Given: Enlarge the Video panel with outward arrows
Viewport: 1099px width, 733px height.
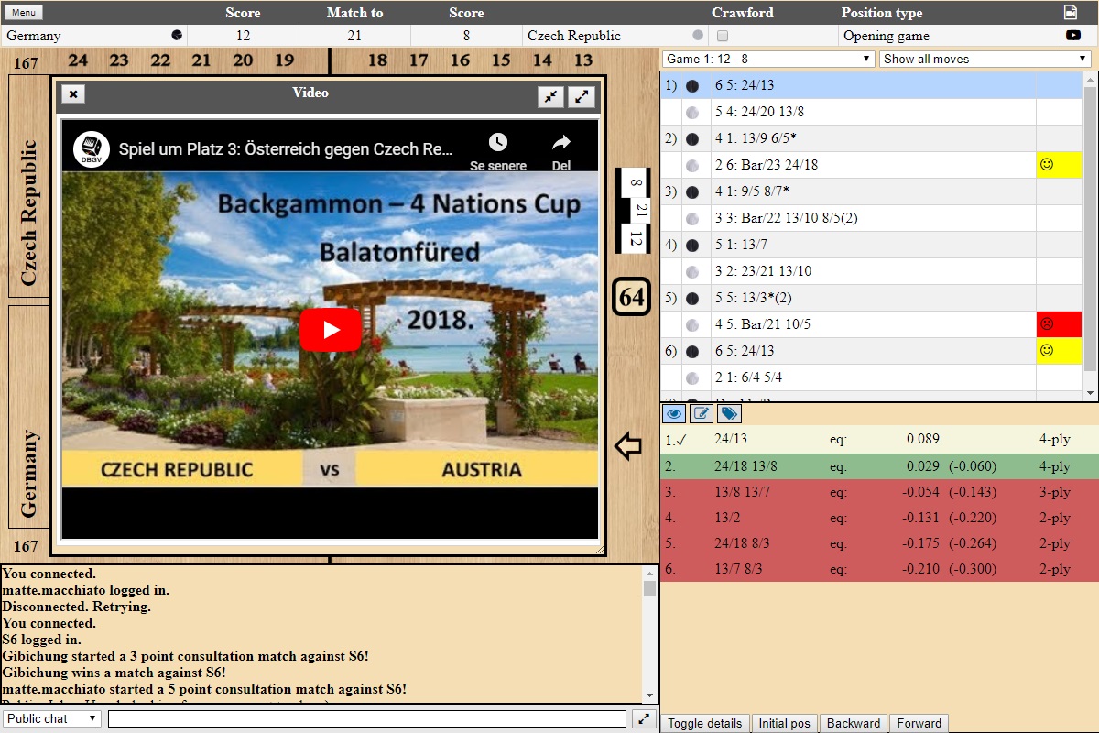Looking at the screenshot, I should coord(582,97).
